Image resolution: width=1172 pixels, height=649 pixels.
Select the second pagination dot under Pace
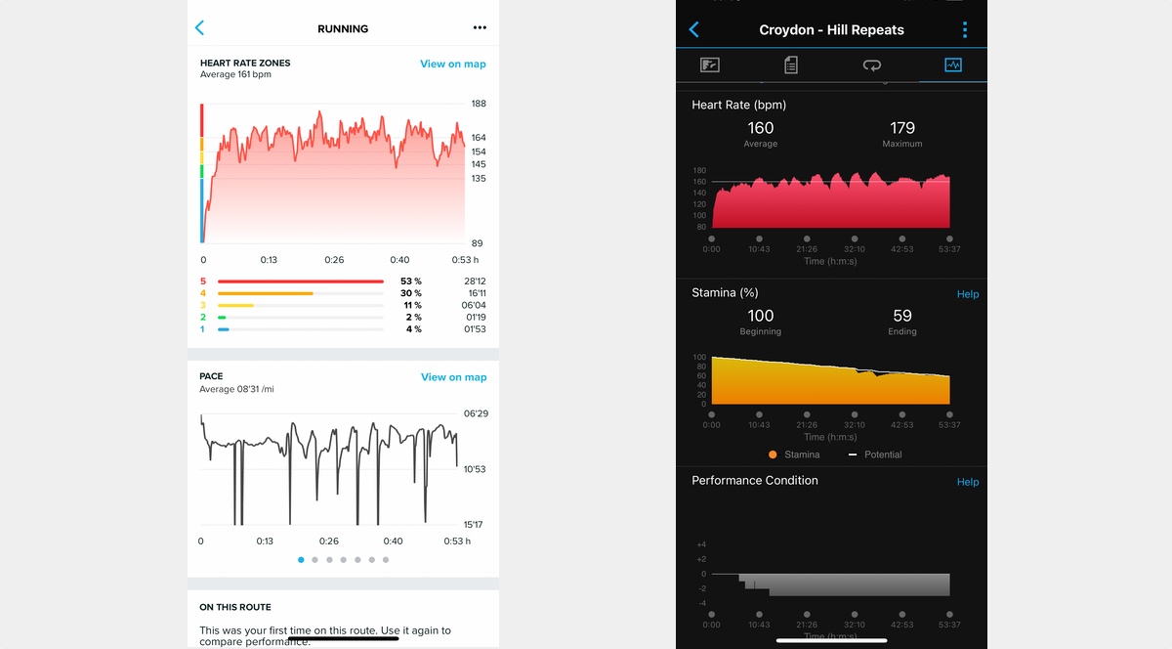315,560
